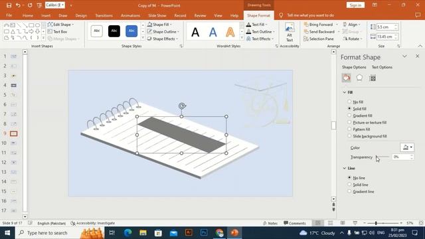Choose black A WordArt style
Viewport: 425px width, 239px height.
(x=195, y=33)
